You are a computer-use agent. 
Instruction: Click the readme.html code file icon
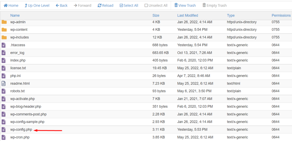pyautogui.click(x=3, y=84)
